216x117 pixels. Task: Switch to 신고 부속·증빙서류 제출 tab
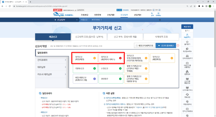coord(125,37)
